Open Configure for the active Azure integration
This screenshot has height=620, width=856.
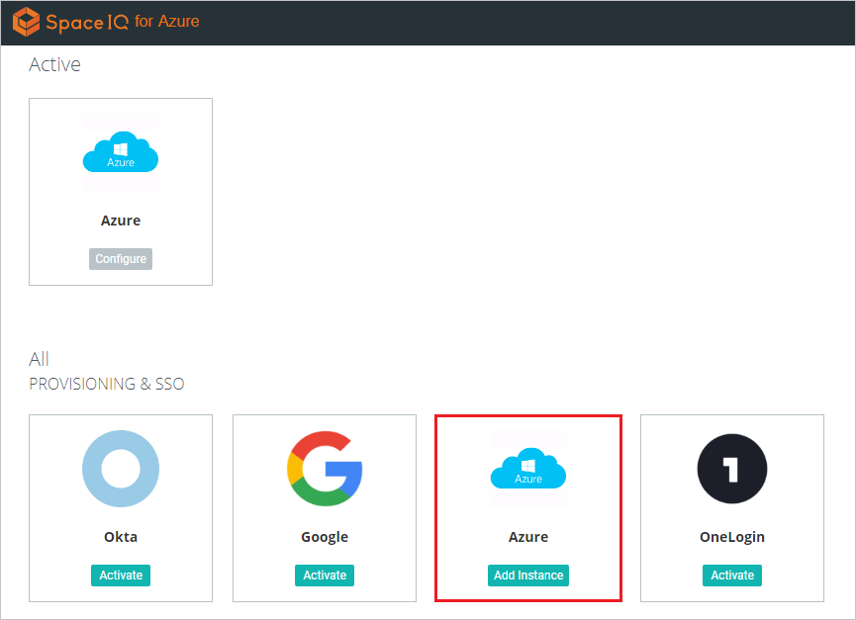pos(120,258)
